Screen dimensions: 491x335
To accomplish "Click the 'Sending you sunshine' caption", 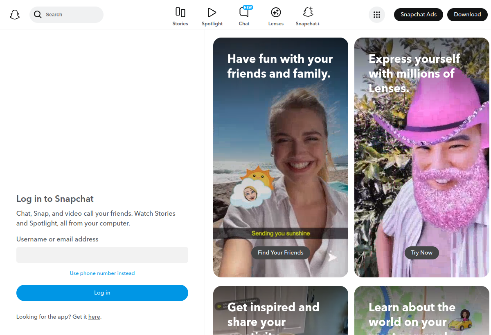I will [281, 233].
